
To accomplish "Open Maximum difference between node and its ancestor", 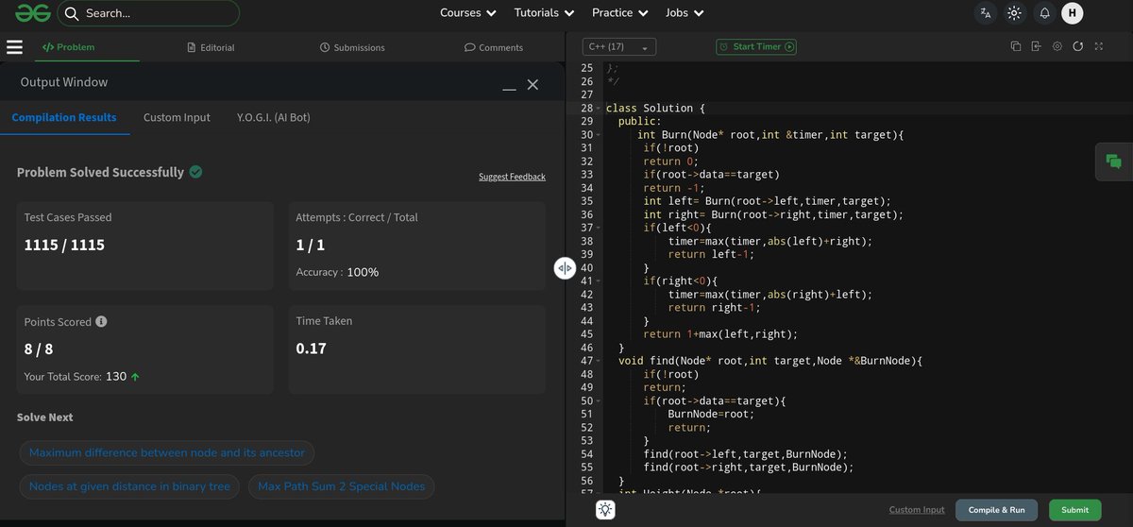I will pyautogui.click(x=167, y=452).
